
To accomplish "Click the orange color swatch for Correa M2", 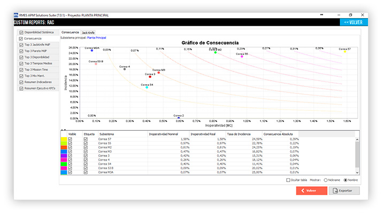I will (64, 147).
